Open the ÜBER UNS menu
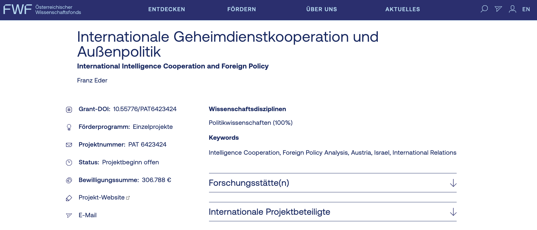The width and height of the screenshot is (537, 230). point(321,9)
